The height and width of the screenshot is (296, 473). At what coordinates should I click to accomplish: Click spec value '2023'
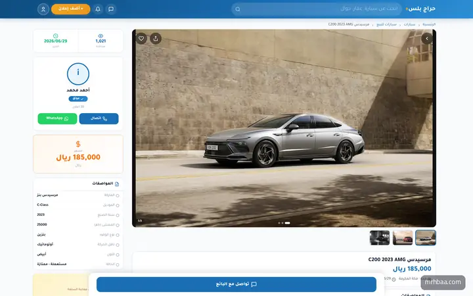pos(41,214)
